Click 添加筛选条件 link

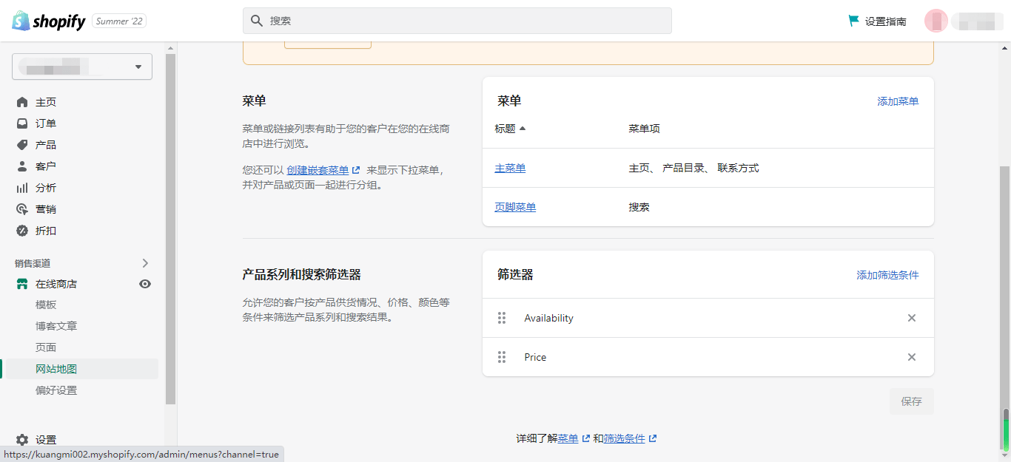(x=887, y=275)
